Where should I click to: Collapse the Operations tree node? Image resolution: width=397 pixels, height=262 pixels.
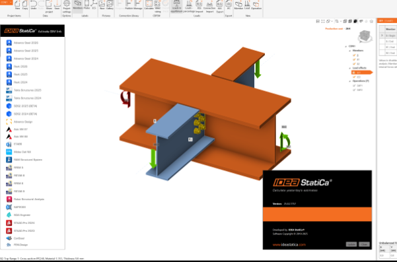tap(350, 81)
